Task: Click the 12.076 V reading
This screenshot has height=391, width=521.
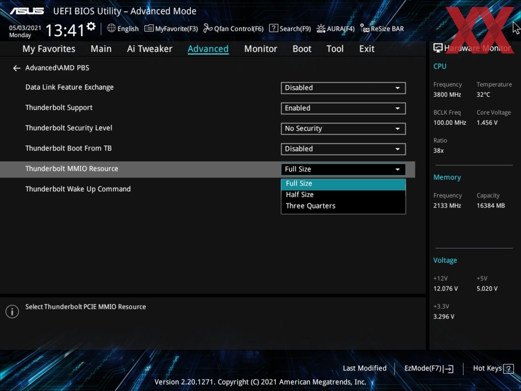Action: [x=445, y=289]
